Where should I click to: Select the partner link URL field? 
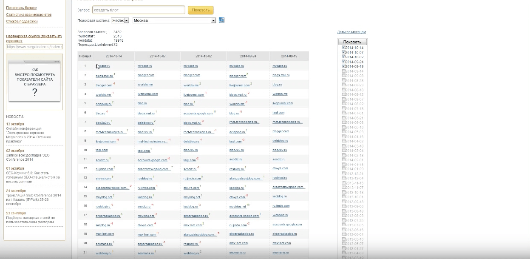pos(34,47)
